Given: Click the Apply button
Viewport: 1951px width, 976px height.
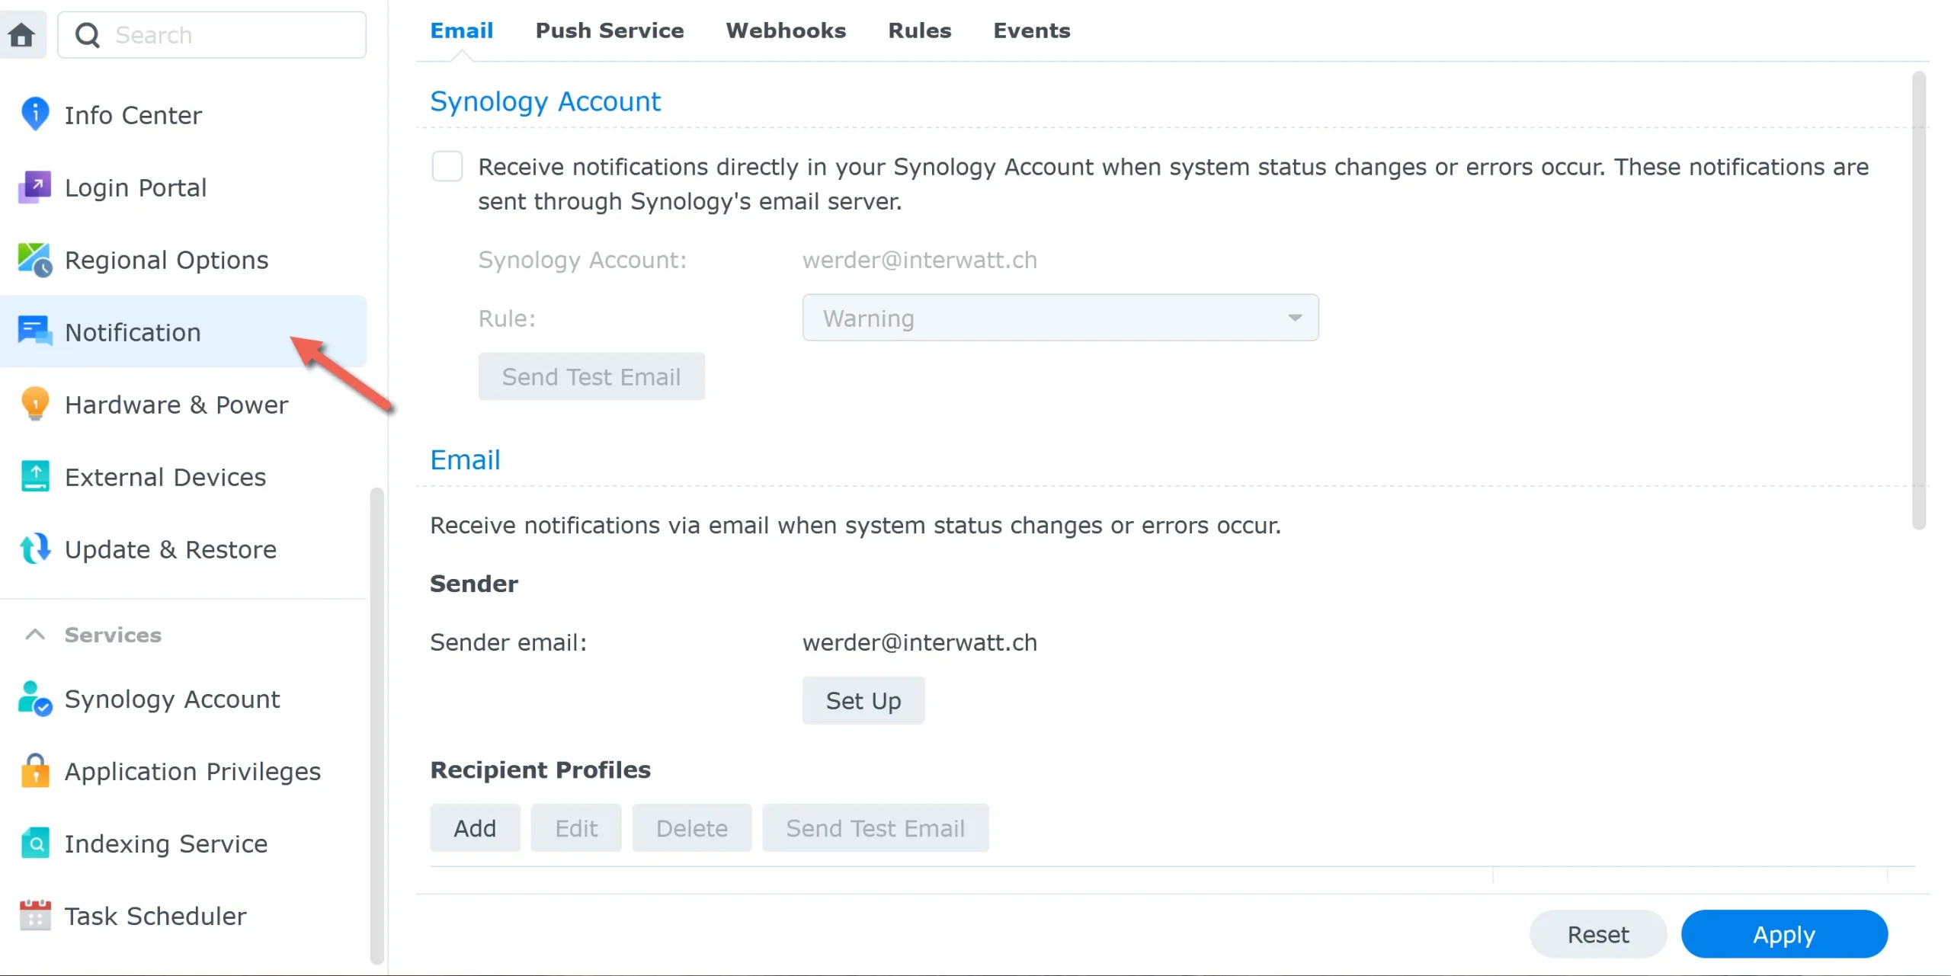Looking at the screenshot, I should point(1783,934).
